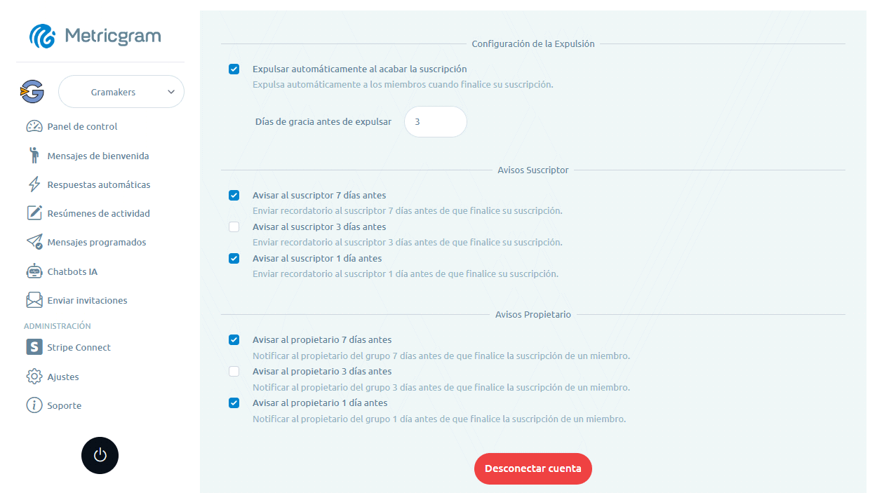This screenshot has width=877, height=493.
Task: Click the Ajustes gear icon
Action: click(x=34, y=377)
